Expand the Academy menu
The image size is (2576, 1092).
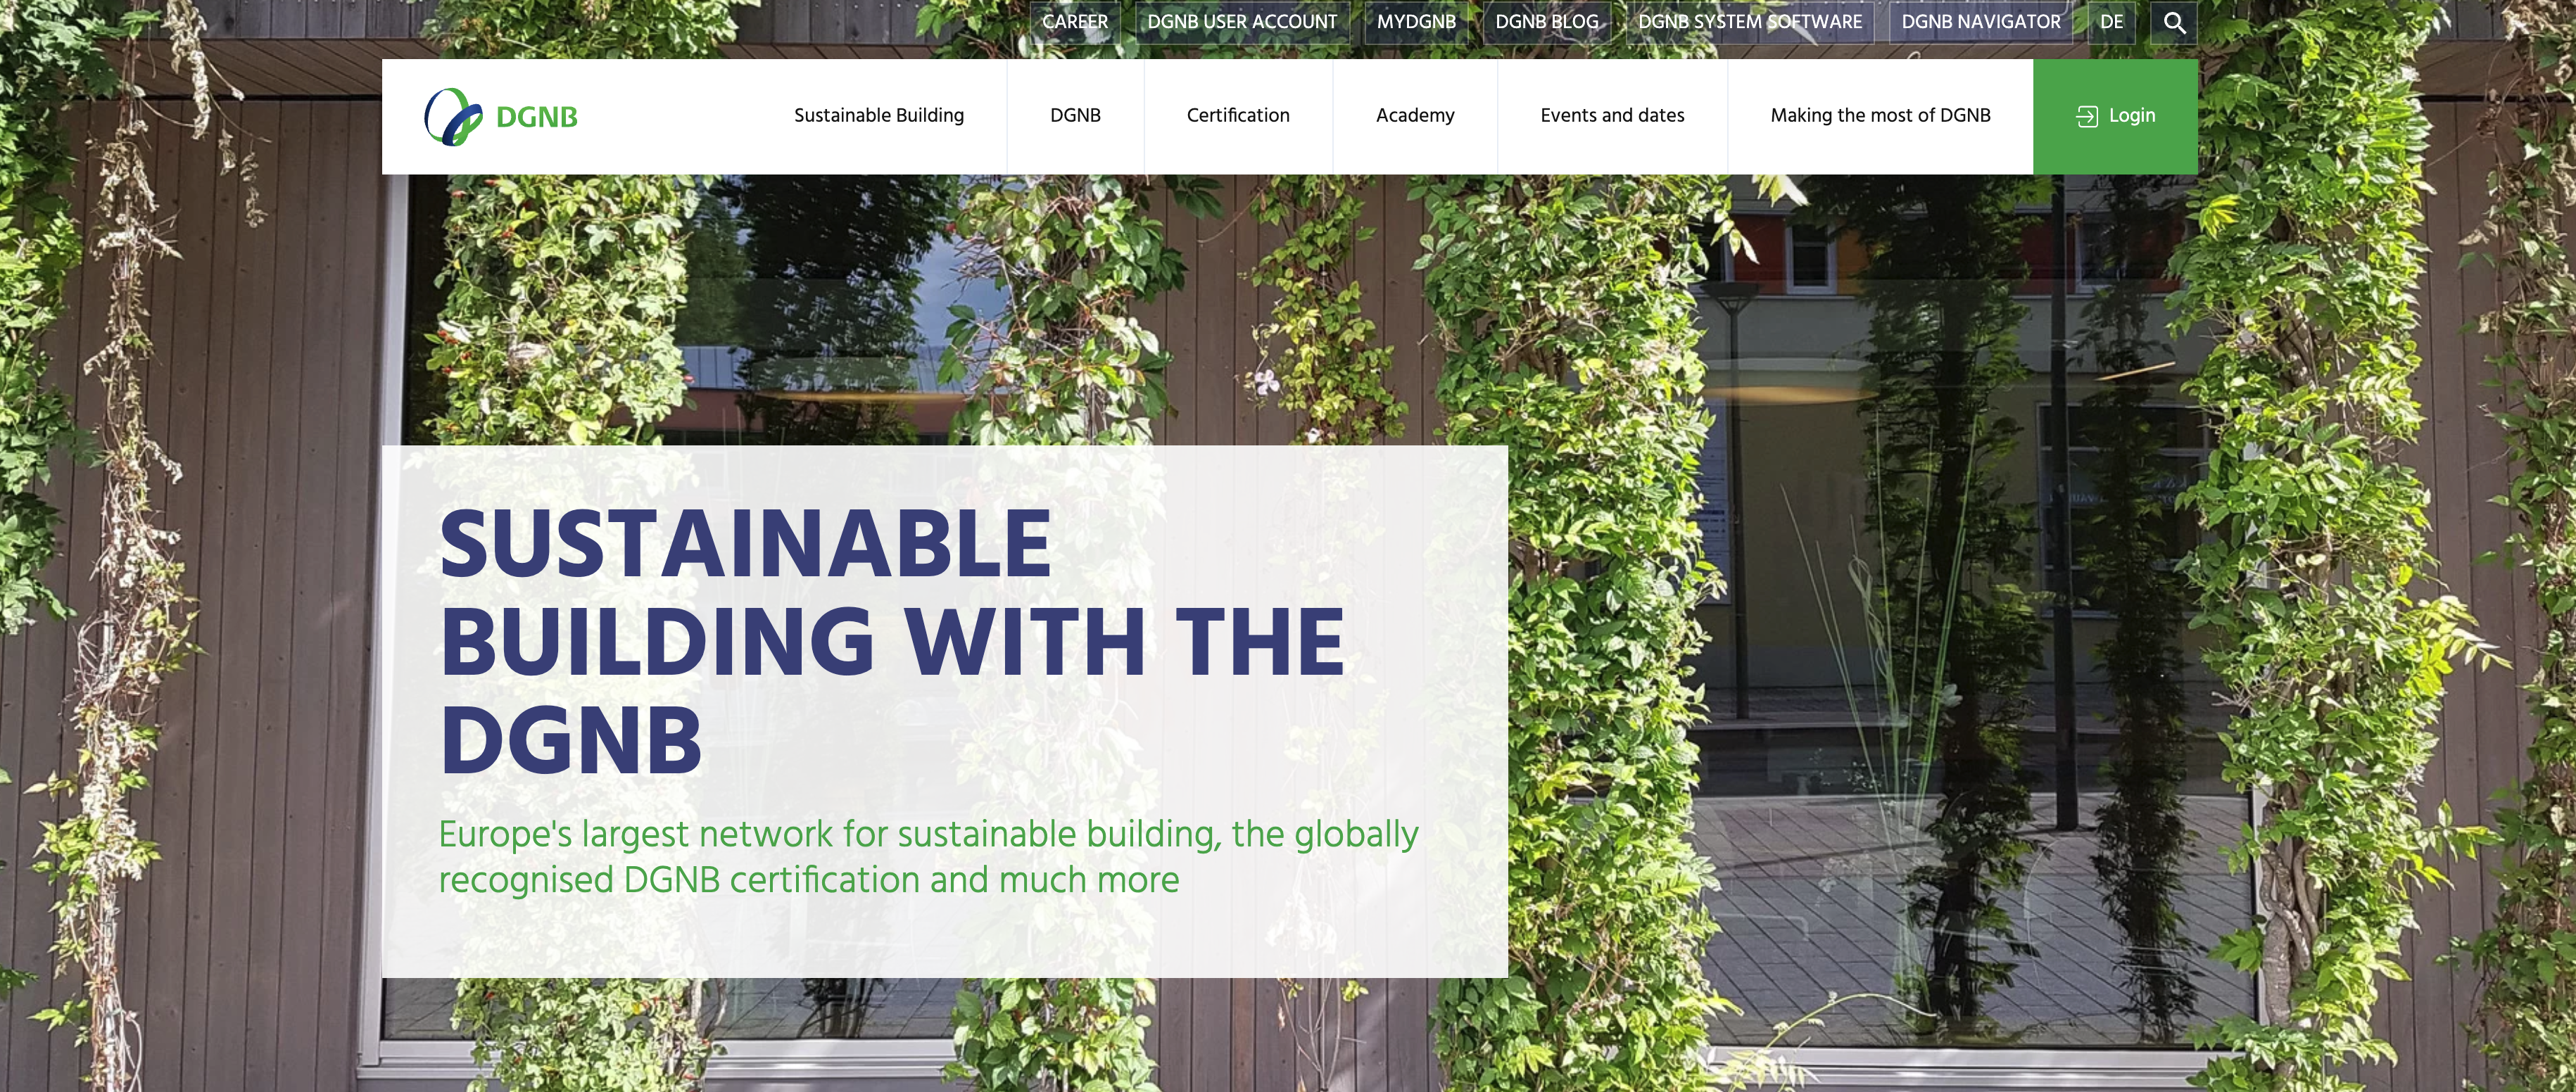(x=1415, y=116)
